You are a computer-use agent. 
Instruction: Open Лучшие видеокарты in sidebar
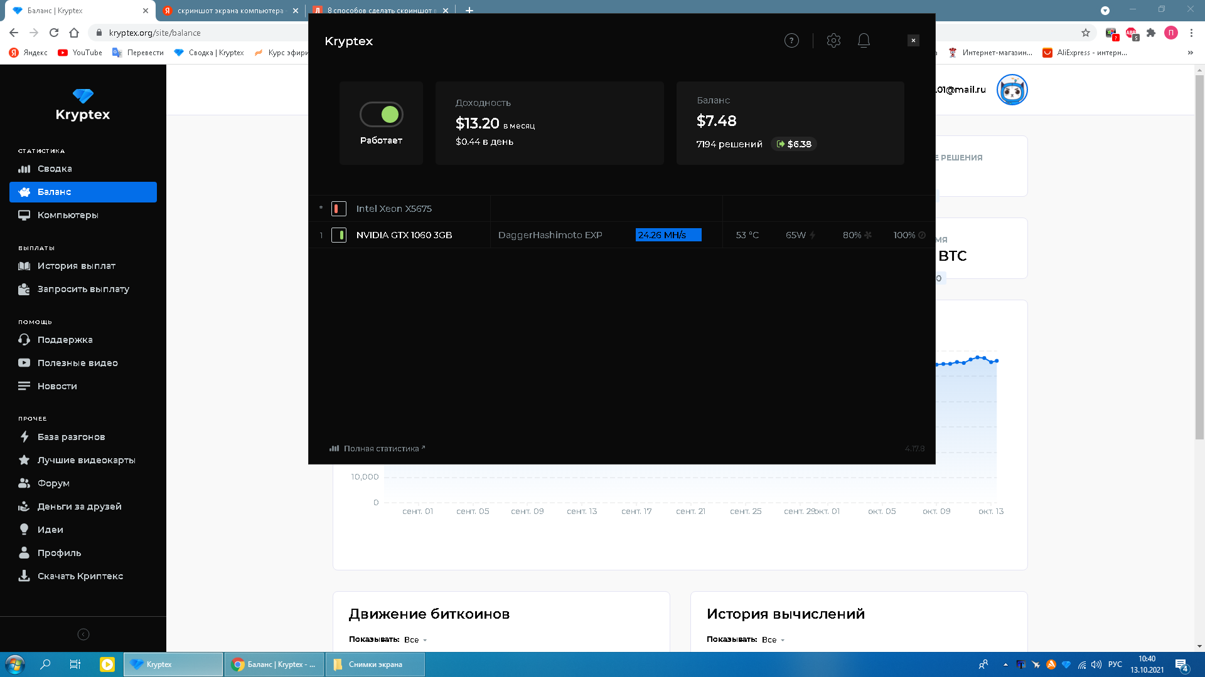83,460
